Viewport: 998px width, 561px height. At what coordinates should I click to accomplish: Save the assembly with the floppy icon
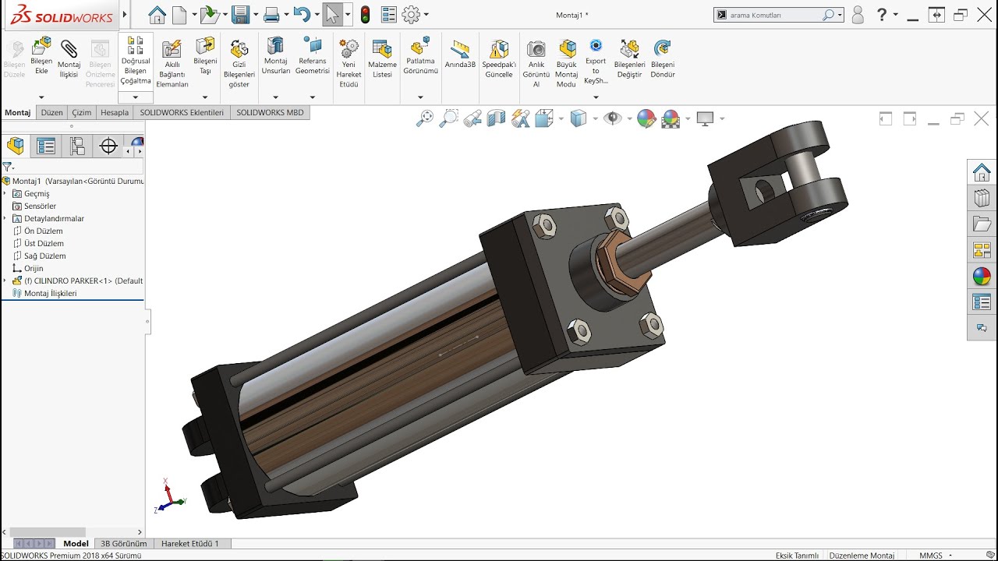coord(240,14)
